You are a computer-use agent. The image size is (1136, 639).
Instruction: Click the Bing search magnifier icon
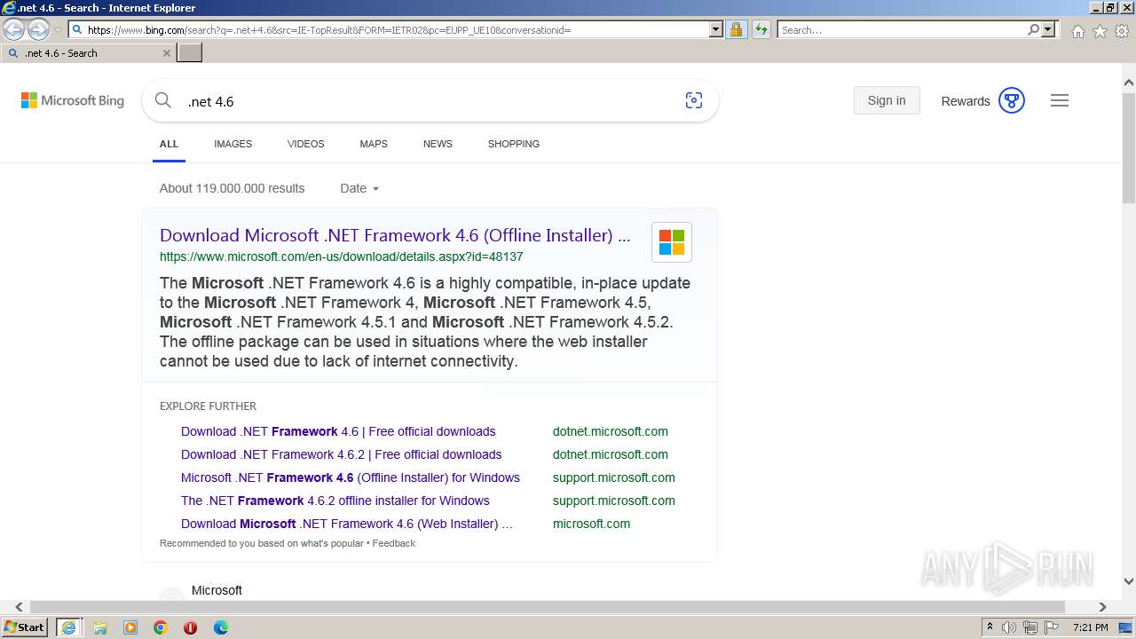[163, 100]
